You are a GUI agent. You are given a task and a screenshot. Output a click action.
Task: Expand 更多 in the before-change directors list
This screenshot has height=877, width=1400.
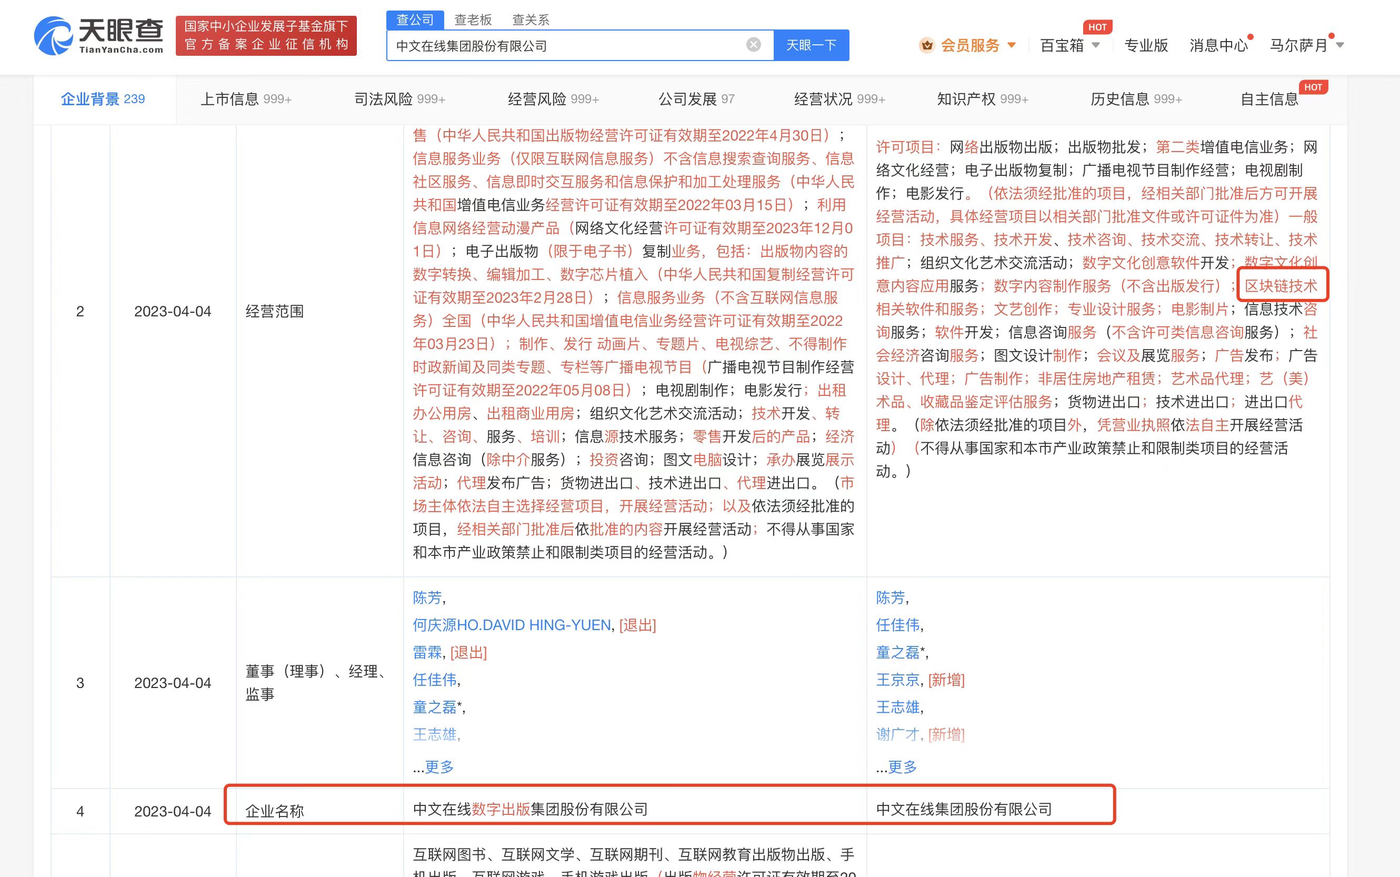point(439,767)
